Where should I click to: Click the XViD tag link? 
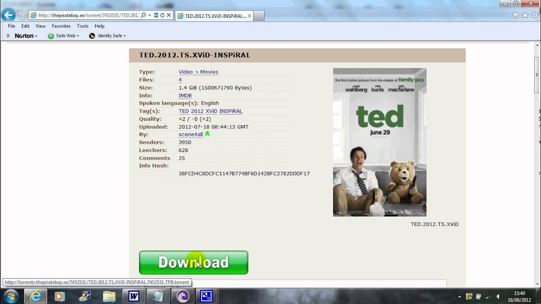point(211,111)
